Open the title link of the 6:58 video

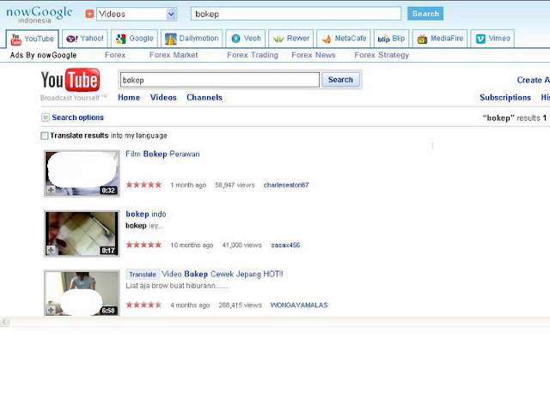click(223, 274)
